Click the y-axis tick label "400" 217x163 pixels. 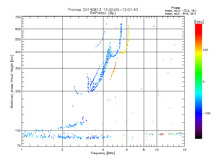(x=18, y=52)
